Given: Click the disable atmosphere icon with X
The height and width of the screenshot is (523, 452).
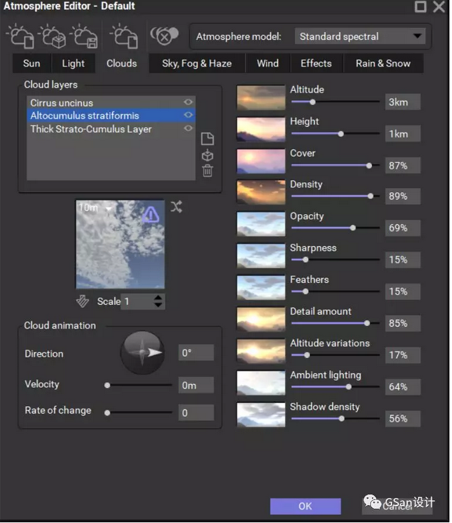Looking at the screenshot, I should (x=164, y=36).
